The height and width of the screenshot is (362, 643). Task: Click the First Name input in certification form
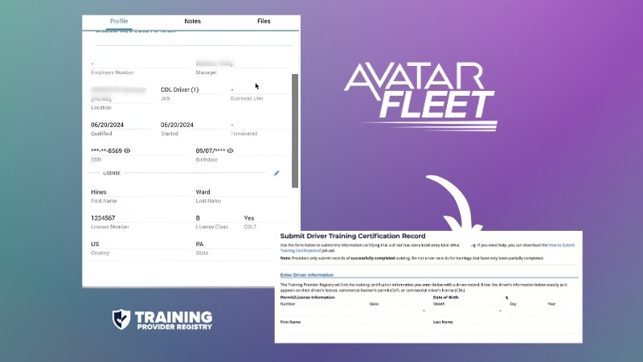point(353,329)
